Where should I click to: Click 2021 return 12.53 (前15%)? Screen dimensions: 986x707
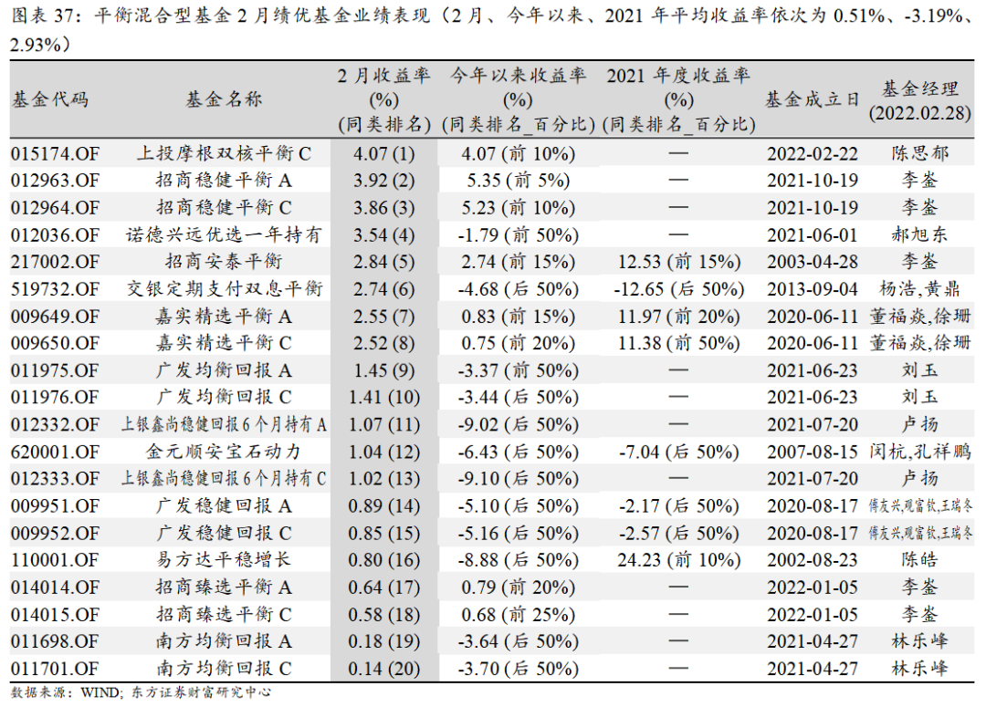click(x=678, y=262)
